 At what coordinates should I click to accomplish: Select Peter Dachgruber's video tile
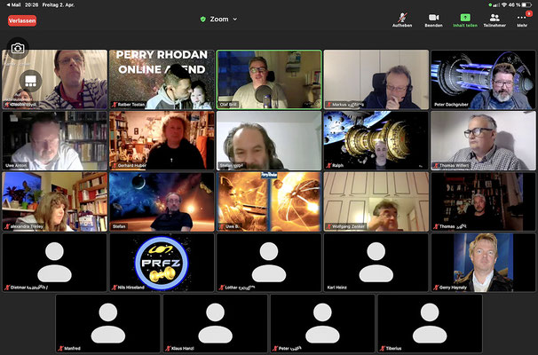(x=483, y=80)
